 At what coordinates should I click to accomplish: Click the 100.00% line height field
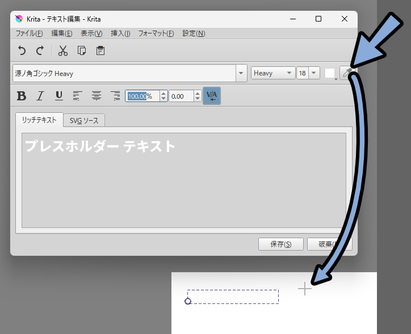pos(142,96)
